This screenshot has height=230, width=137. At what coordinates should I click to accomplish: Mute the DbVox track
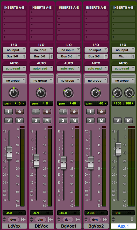[x=47, y=120]
